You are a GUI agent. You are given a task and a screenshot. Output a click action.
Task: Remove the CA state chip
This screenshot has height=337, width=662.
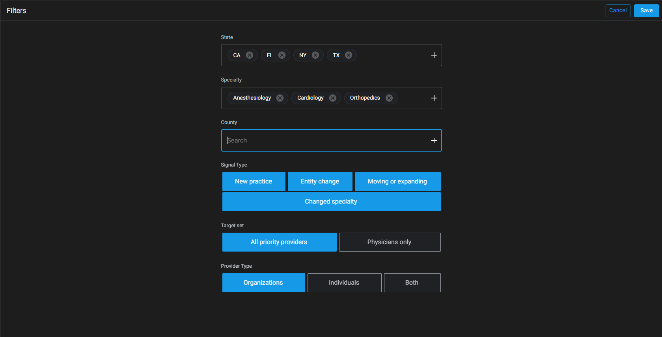250,55
